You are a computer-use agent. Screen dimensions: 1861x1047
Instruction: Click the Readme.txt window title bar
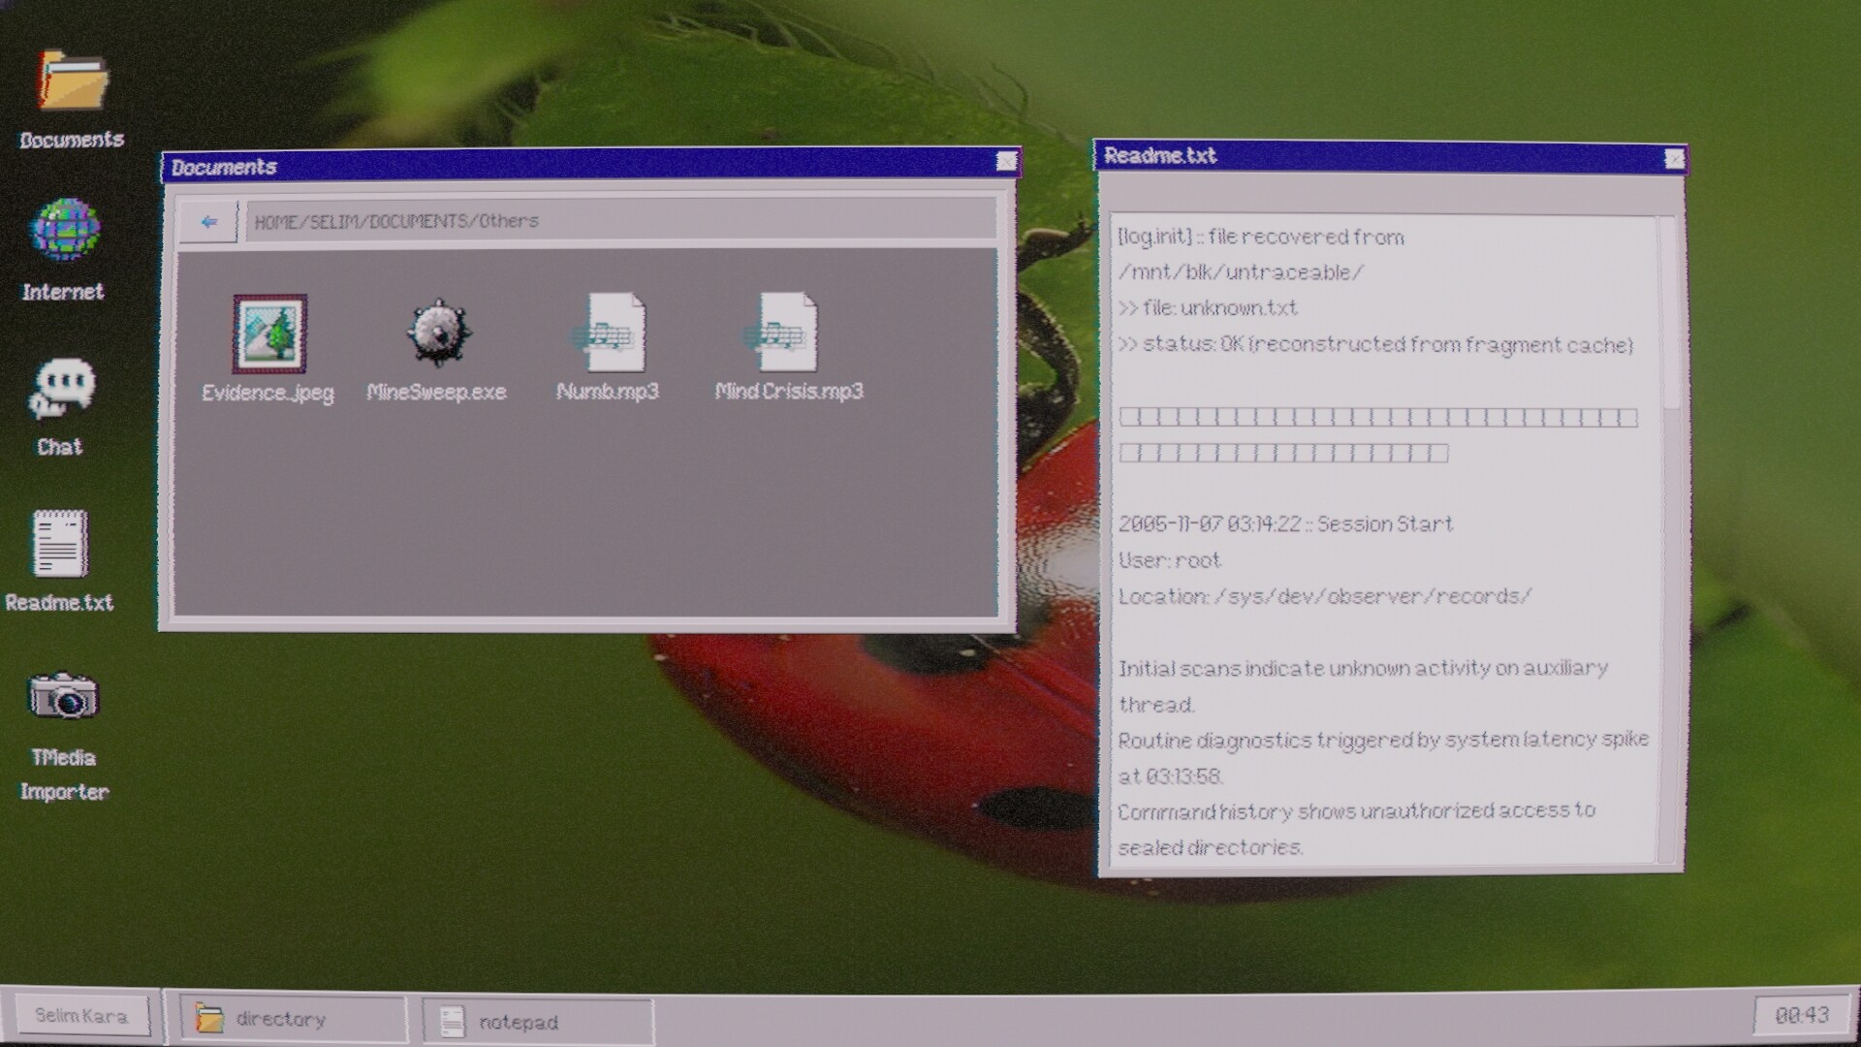[x=1390, y=156]
